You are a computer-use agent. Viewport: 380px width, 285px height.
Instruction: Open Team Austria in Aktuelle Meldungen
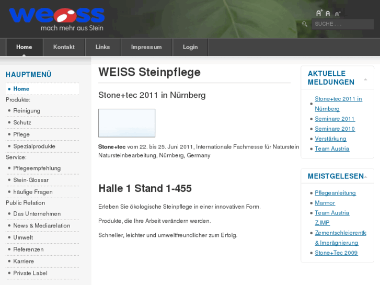332,149
